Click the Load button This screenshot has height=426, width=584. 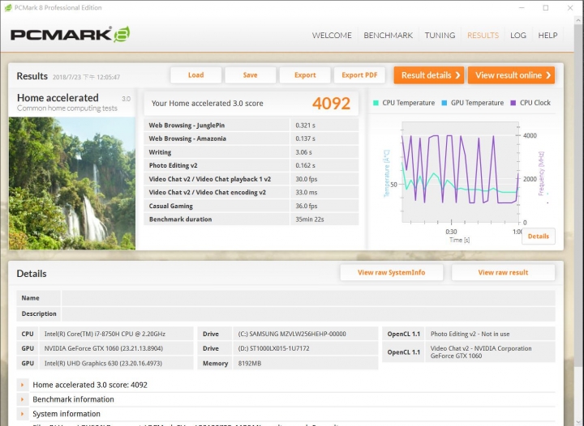coord(196,75)
